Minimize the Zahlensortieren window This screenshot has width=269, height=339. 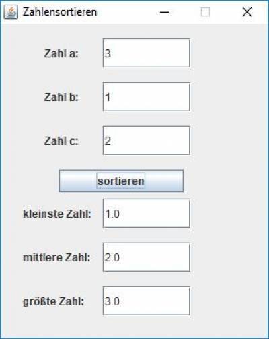coord(164,12)
